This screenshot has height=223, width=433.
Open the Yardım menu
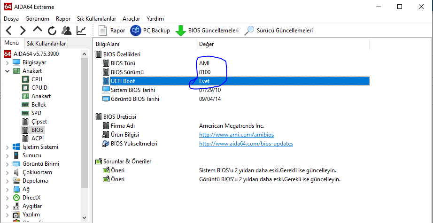point(155,19)
